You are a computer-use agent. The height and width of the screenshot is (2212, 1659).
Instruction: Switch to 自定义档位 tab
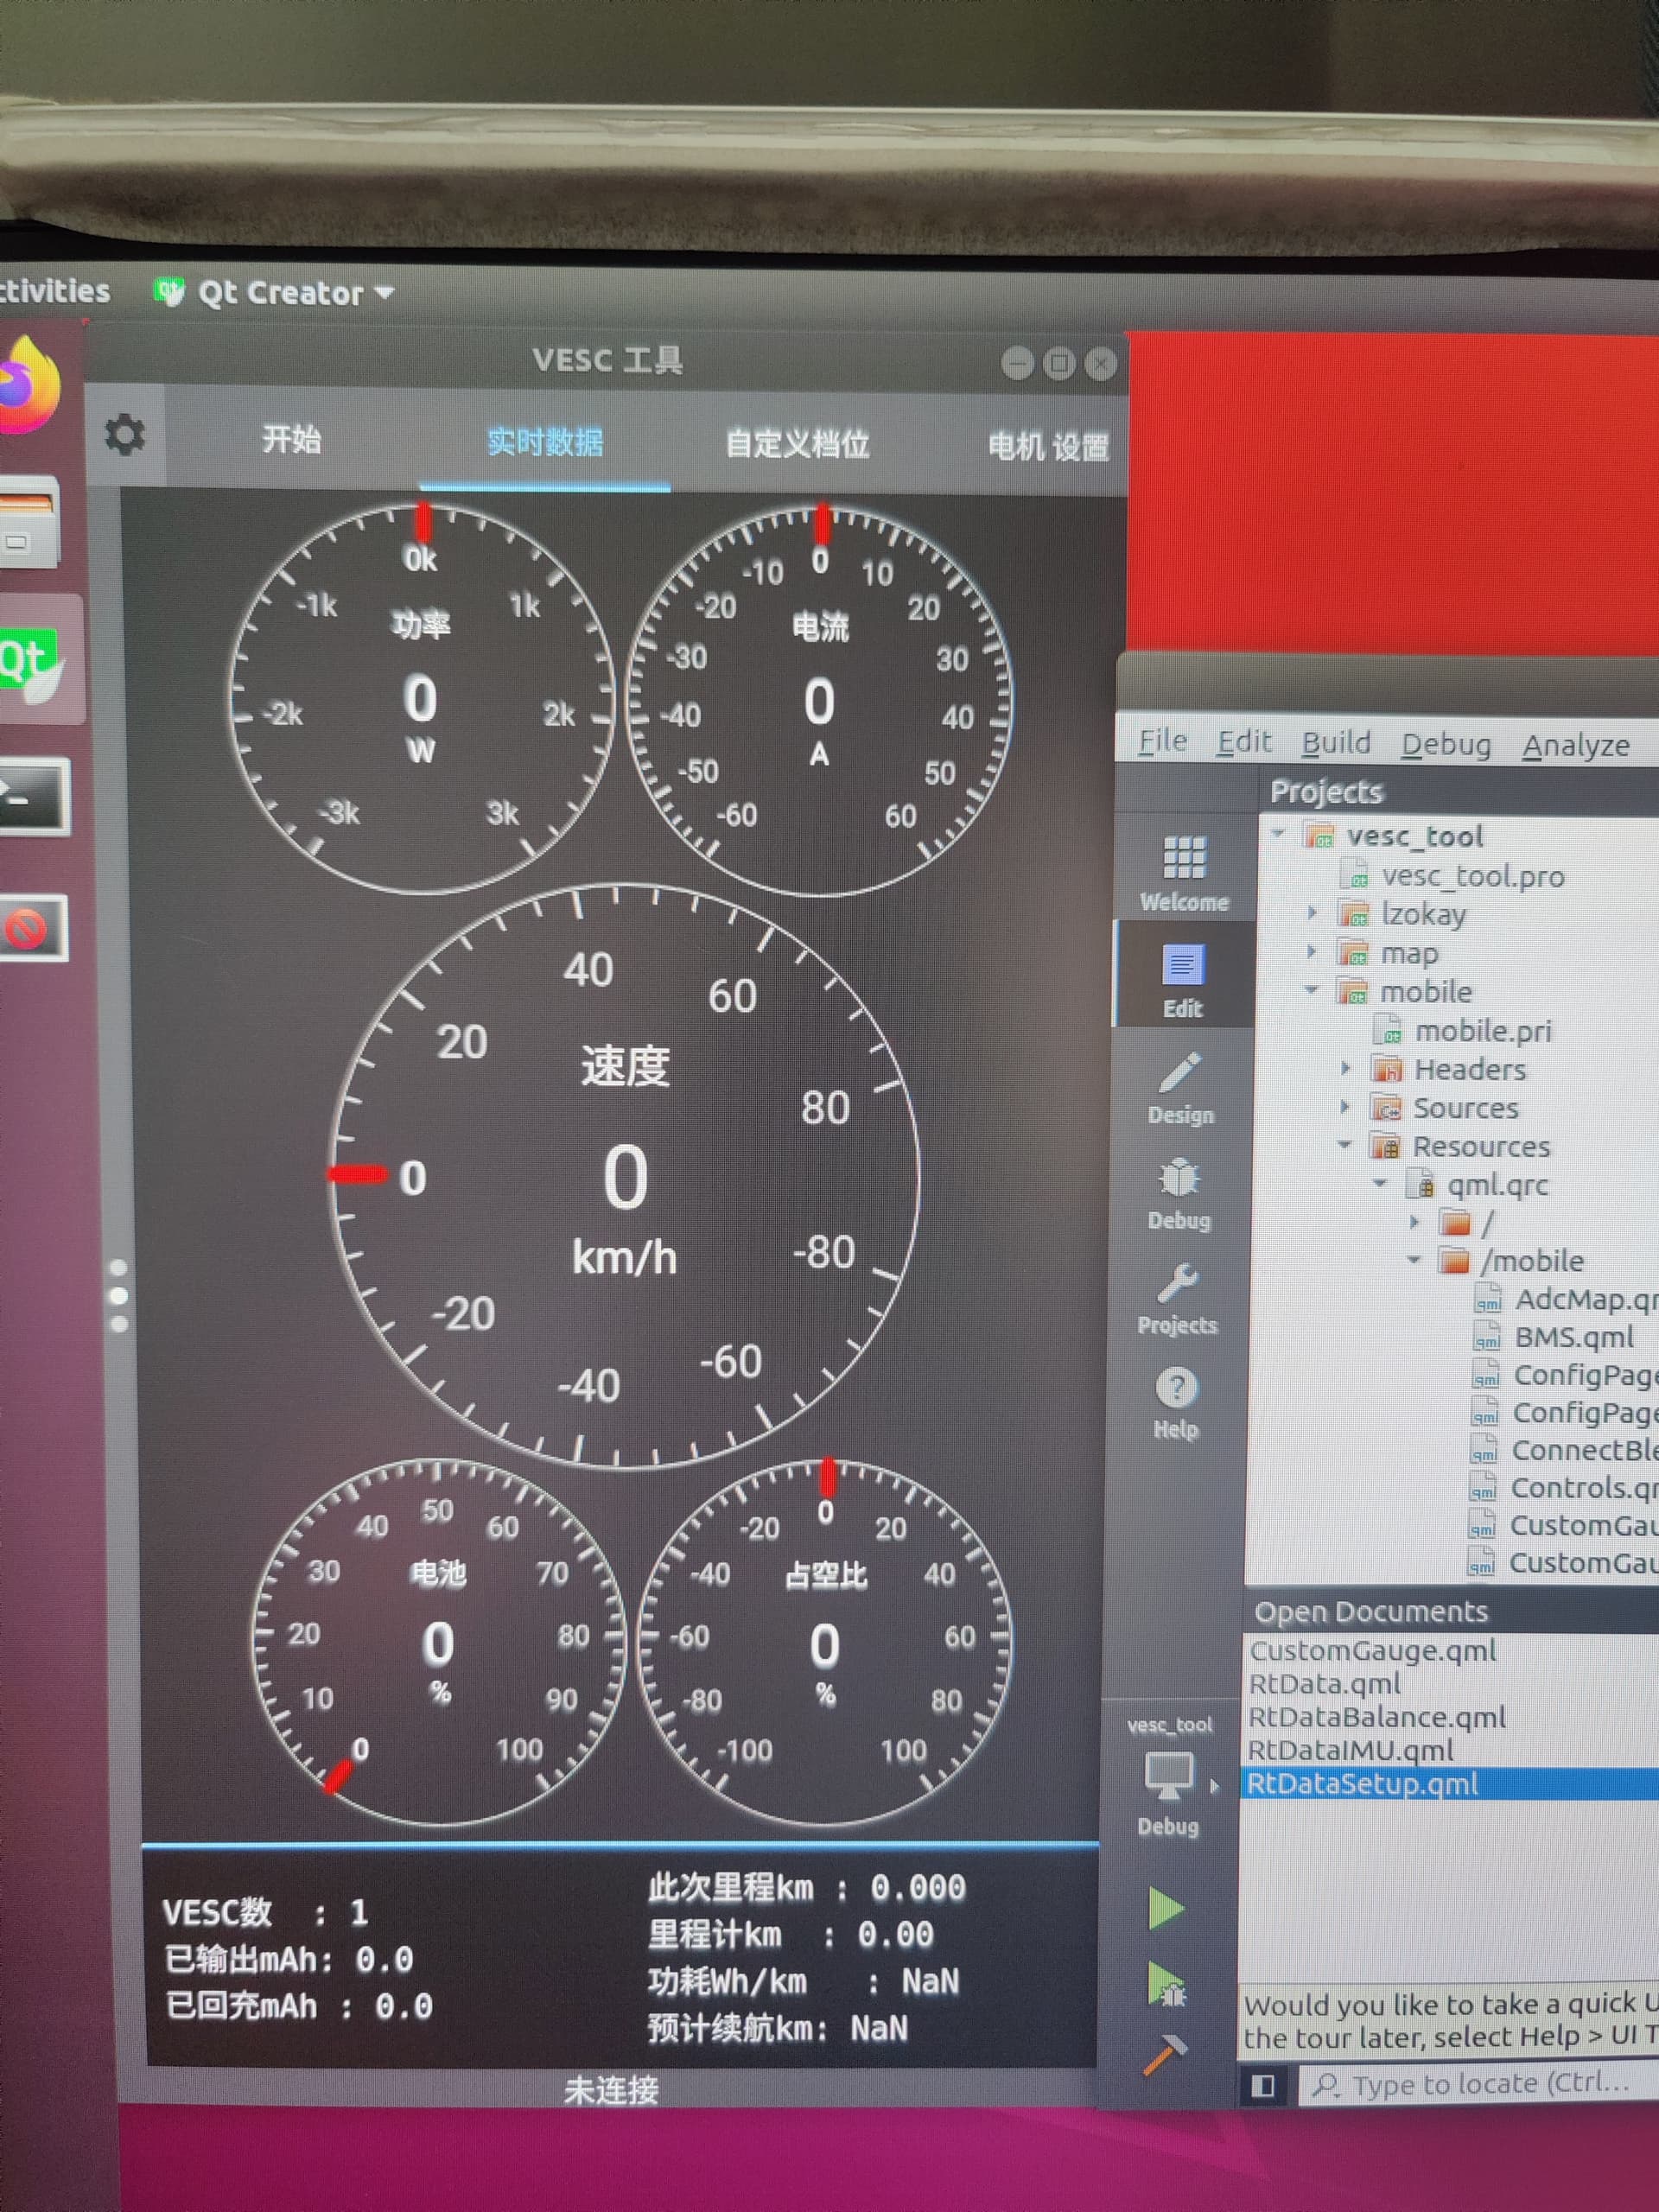pos(797,443)
